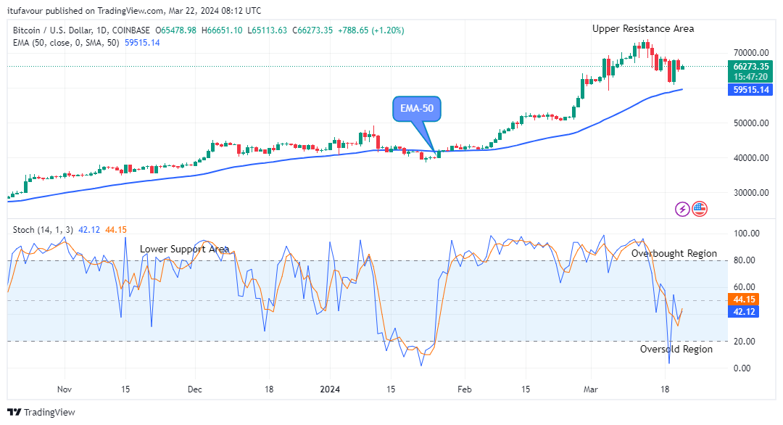
Task: Click the 30000.00 price axis label
Action: 751,193
